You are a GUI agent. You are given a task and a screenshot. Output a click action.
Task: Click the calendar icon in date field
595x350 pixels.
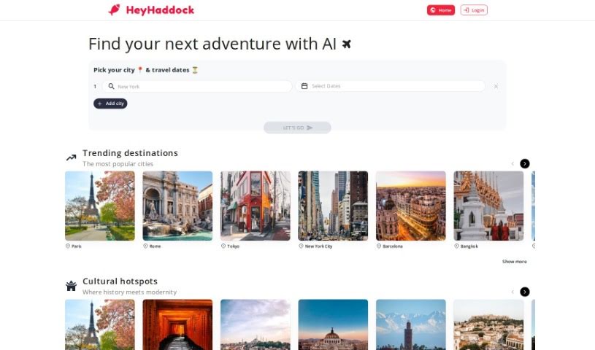[304, 86]
